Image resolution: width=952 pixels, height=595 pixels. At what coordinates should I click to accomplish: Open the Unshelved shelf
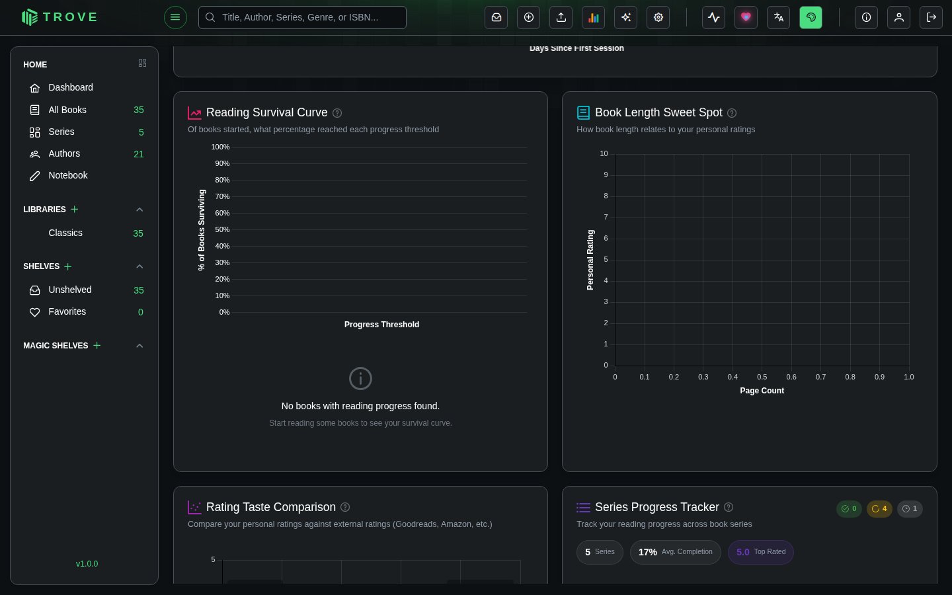click(x=84, y=290)
